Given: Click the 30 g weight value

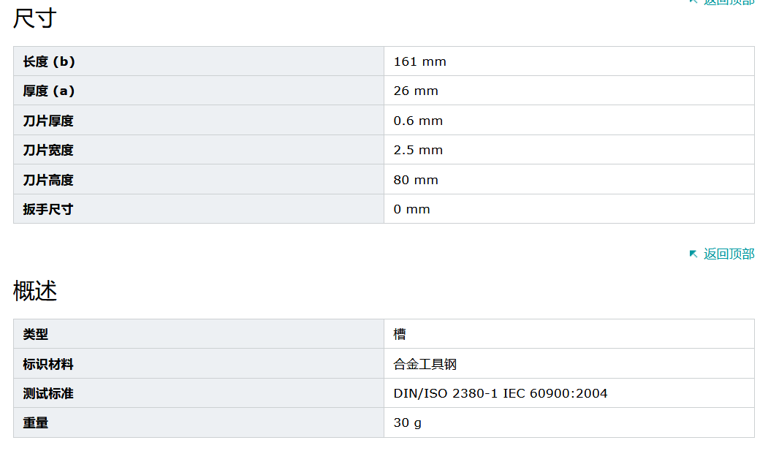Looking at the screenshot, I should tap(407, 422).
